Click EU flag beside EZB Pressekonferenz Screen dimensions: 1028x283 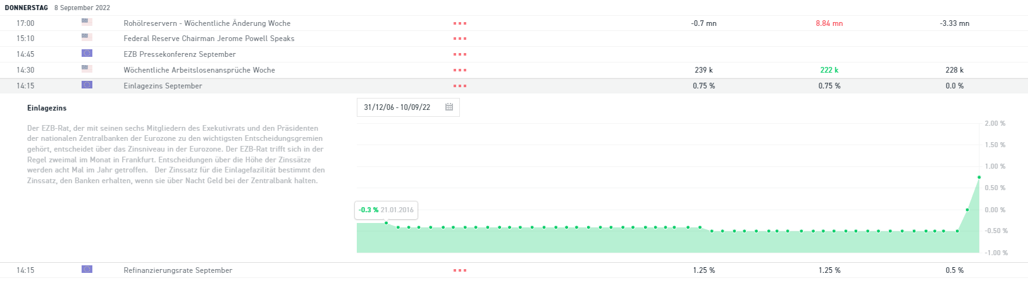pos(87,54)
